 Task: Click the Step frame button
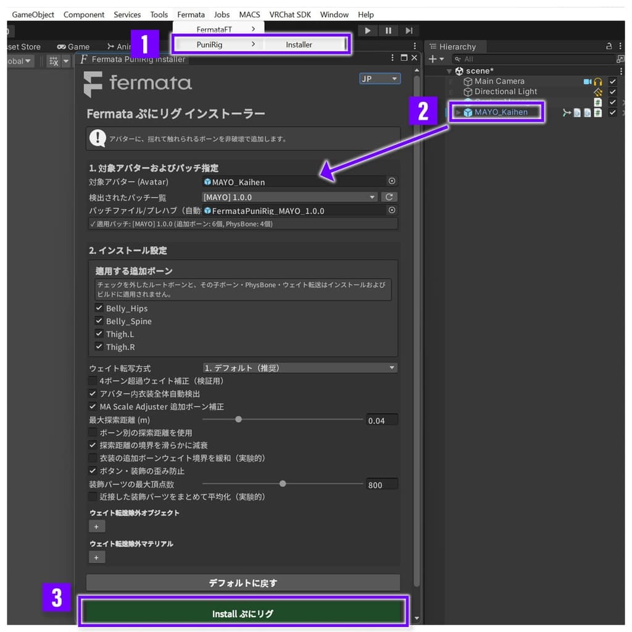pyautogui.click(x=409, y=31)
